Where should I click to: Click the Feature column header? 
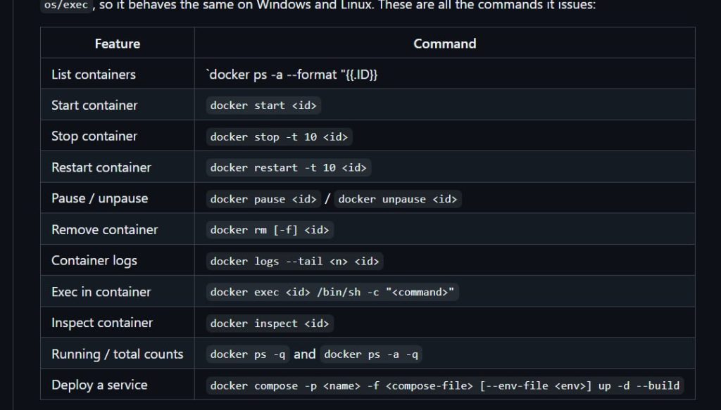pyautogui.click(x=118, y=44)
